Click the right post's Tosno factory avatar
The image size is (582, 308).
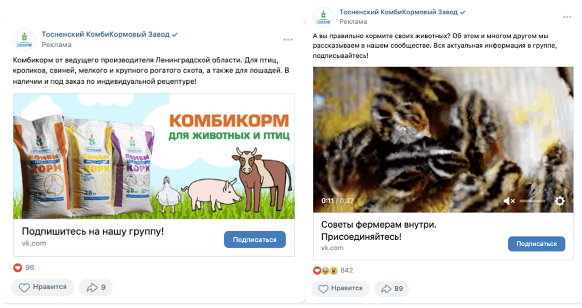tap(323, 17)
